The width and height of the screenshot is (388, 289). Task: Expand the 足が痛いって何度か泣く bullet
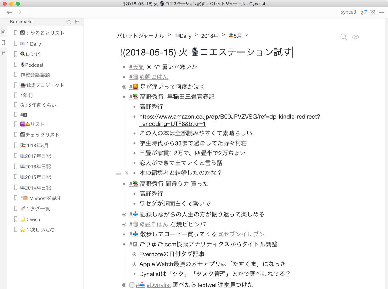tap(124, 87)
